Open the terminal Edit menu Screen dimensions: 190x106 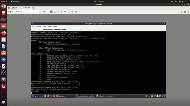click(45, 26)
